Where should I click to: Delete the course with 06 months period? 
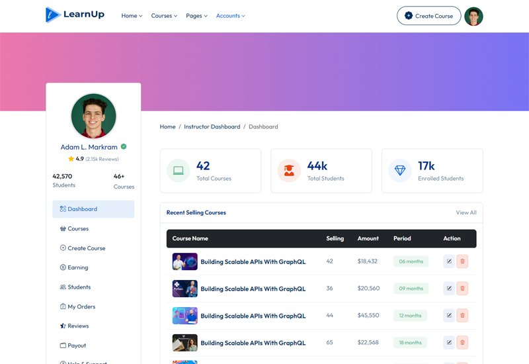[x=463, y=261]
